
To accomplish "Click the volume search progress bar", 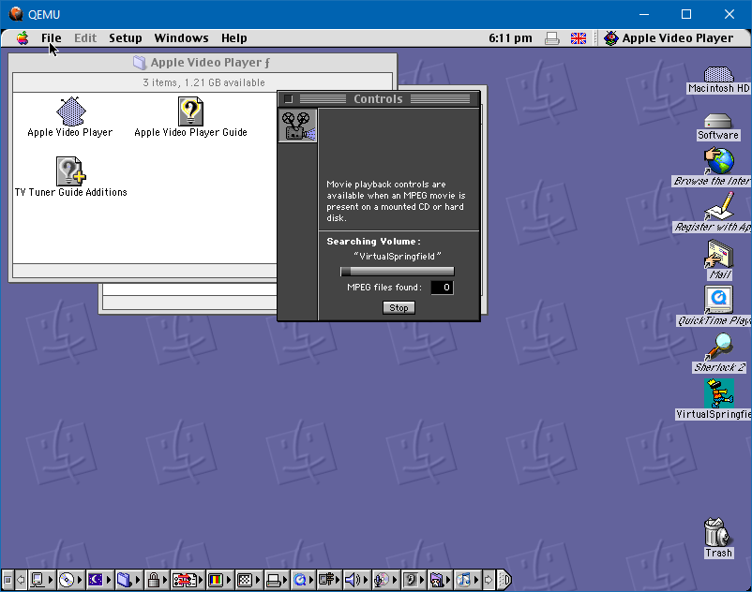I will [398, 272].
